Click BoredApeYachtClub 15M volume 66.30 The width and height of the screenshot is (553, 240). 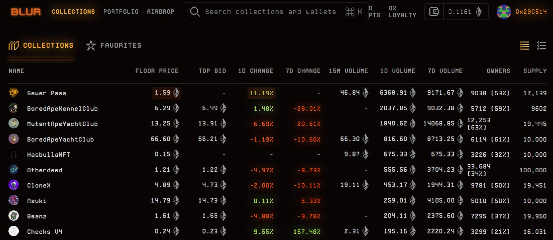[x=354, y=139]
